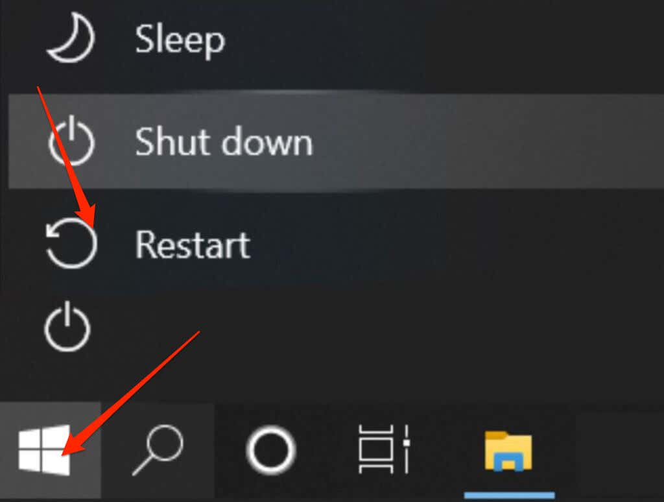
Task: Choose the Shut down text label
Action: pos(224,141)
